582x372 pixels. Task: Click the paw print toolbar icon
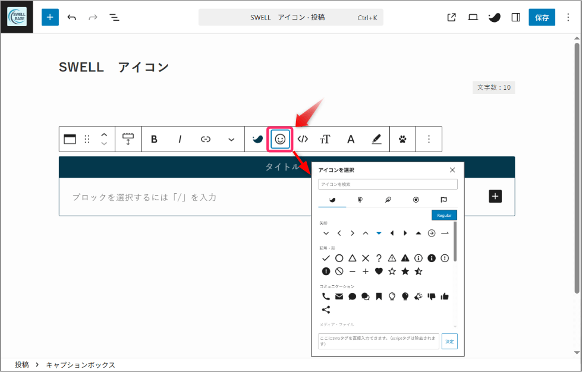tap(402, 139)
